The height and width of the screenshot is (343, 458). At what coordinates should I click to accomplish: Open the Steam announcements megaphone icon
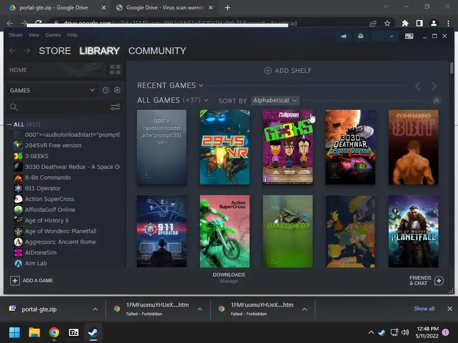pos(343,36)
